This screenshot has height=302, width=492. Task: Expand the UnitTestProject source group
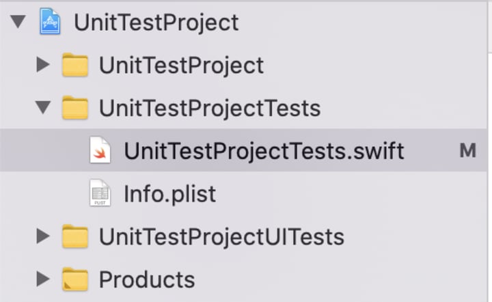[43, 66]
